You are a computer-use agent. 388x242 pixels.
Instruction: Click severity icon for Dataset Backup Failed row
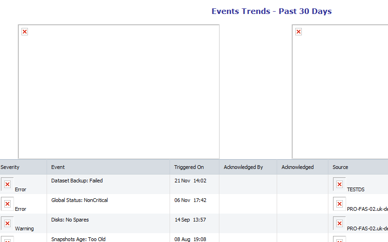tap(7, 184)
